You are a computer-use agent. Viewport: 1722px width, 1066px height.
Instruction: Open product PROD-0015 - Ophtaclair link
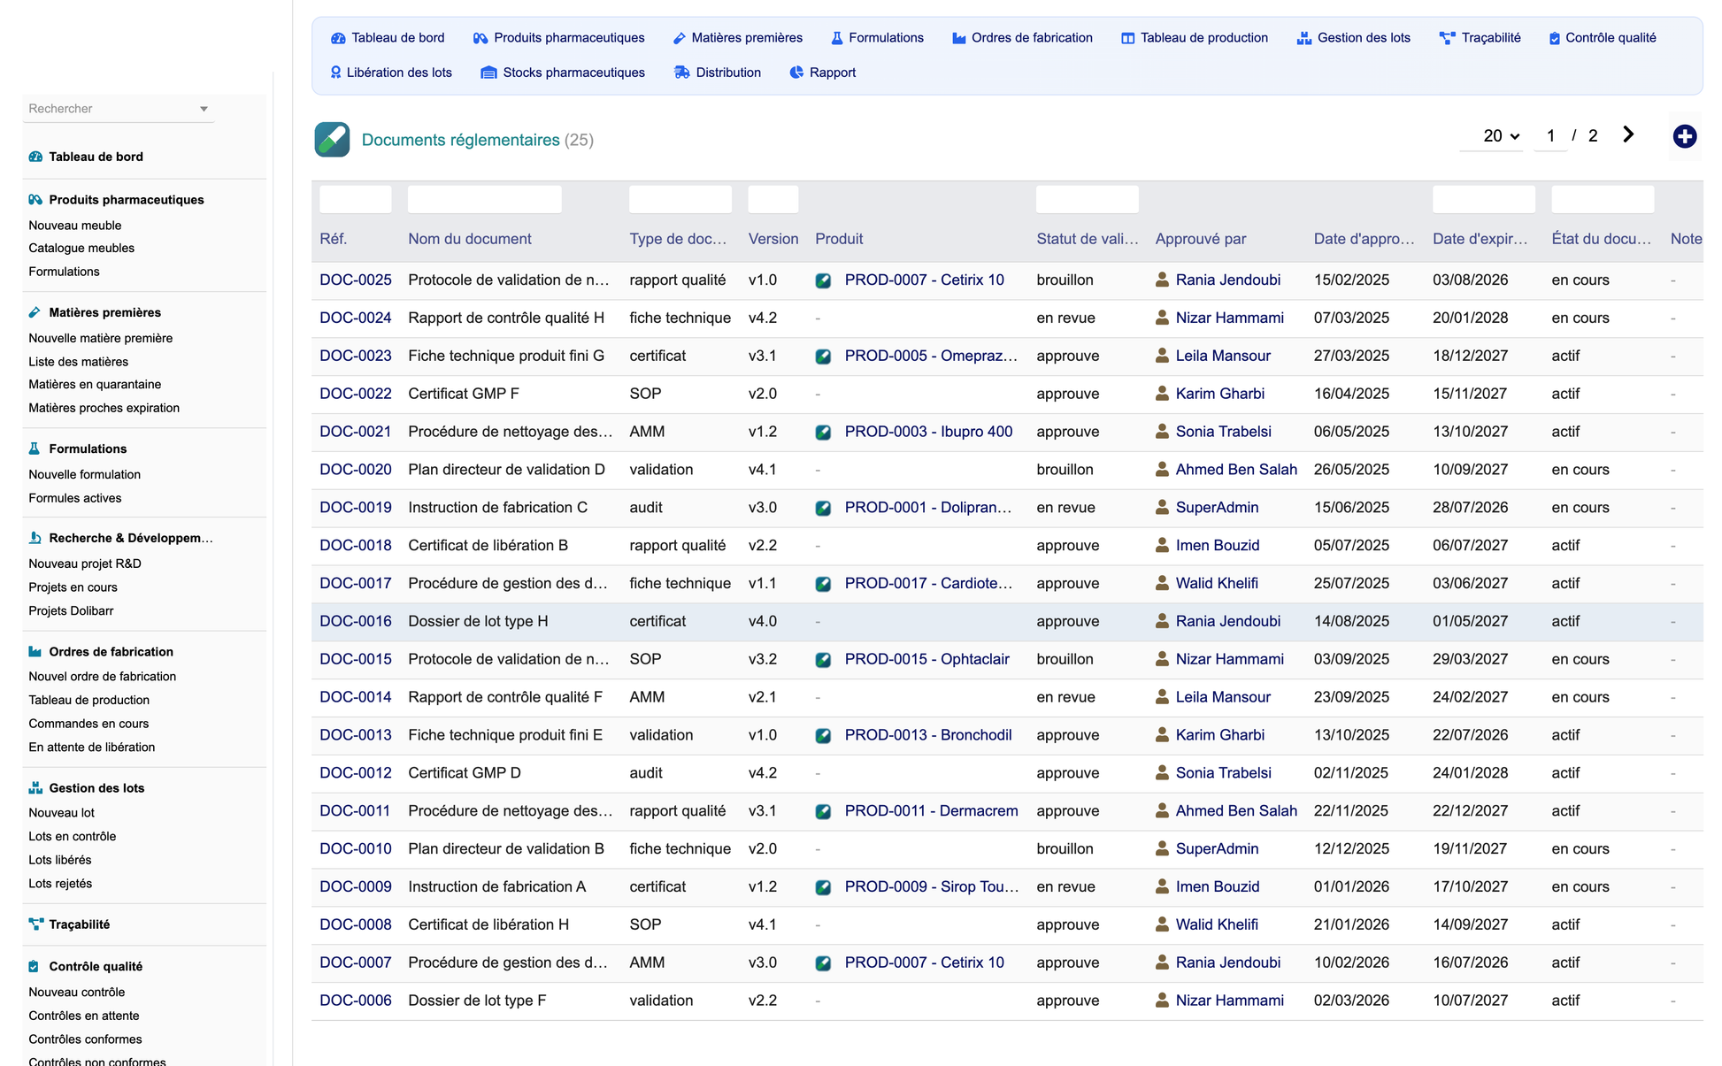click(x=926, y=659)
